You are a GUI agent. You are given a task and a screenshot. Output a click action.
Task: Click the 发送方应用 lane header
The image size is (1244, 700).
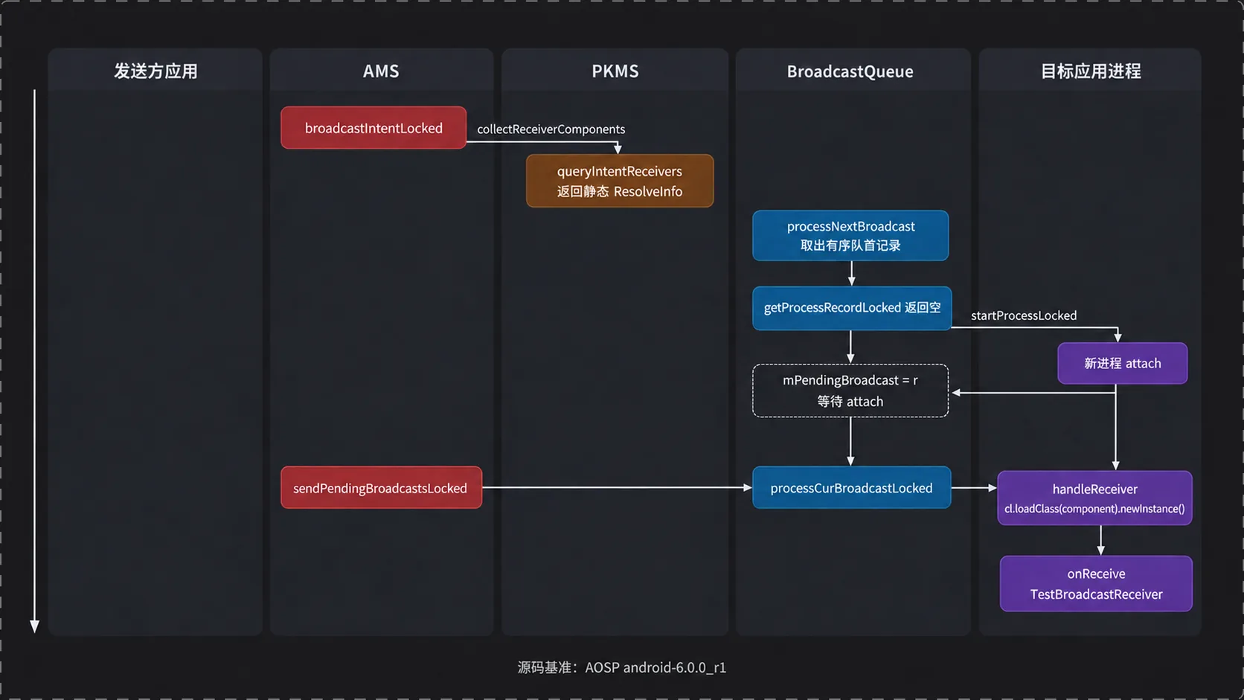(x=155, y=71)
